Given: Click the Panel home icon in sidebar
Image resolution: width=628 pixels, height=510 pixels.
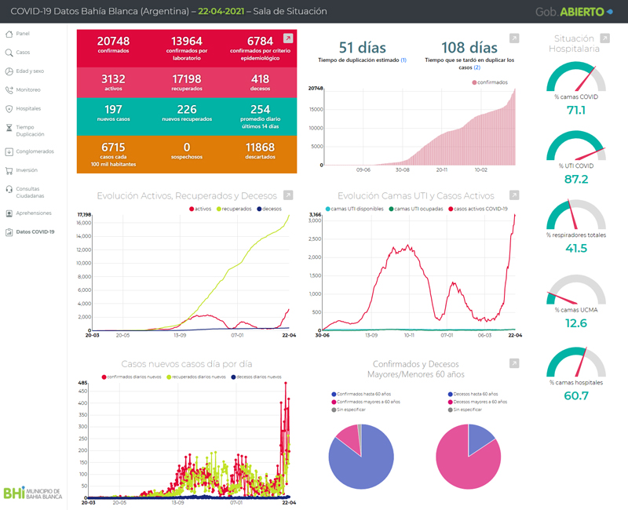Looking at the screenshot, I should (9, 34).
